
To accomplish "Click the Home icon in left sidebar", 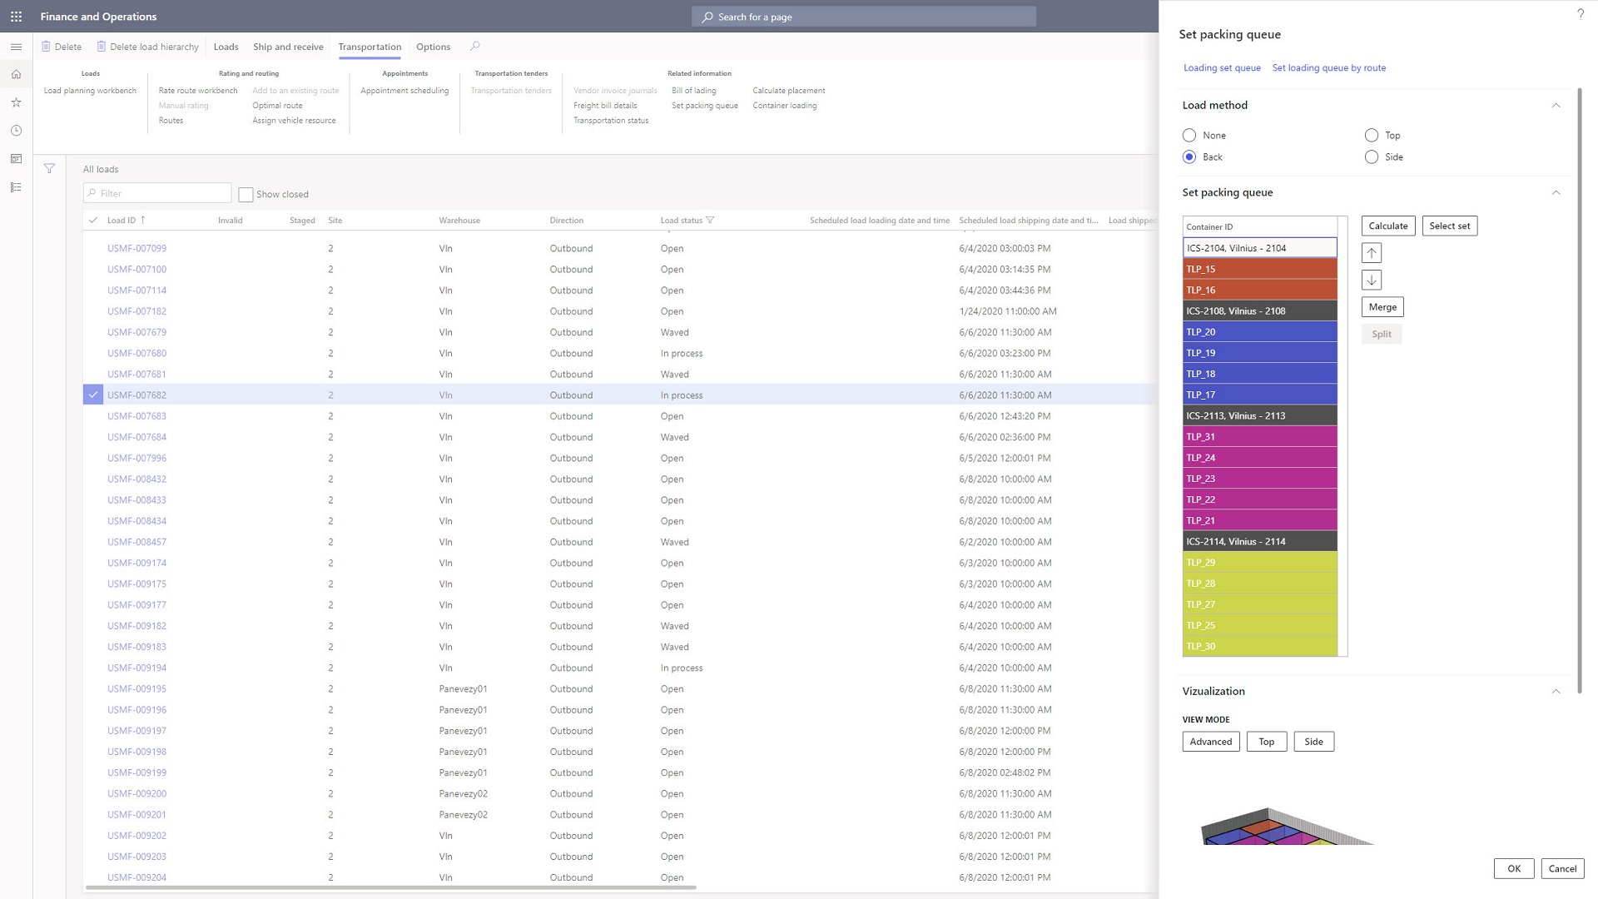I will [16, 74].
